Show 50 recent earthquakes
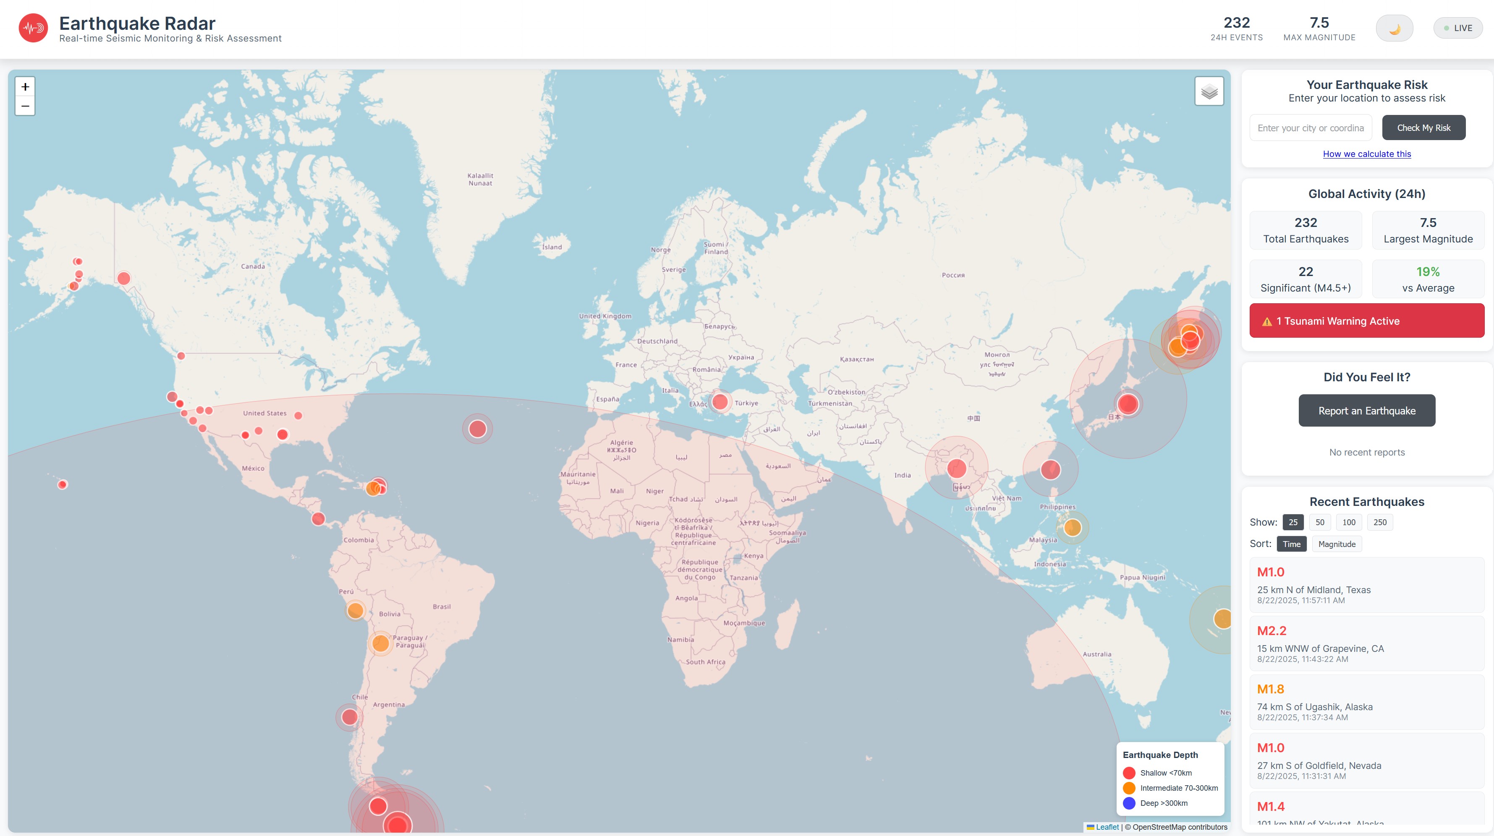The width and height of the screenshot is (1494, 836). 1321,522
